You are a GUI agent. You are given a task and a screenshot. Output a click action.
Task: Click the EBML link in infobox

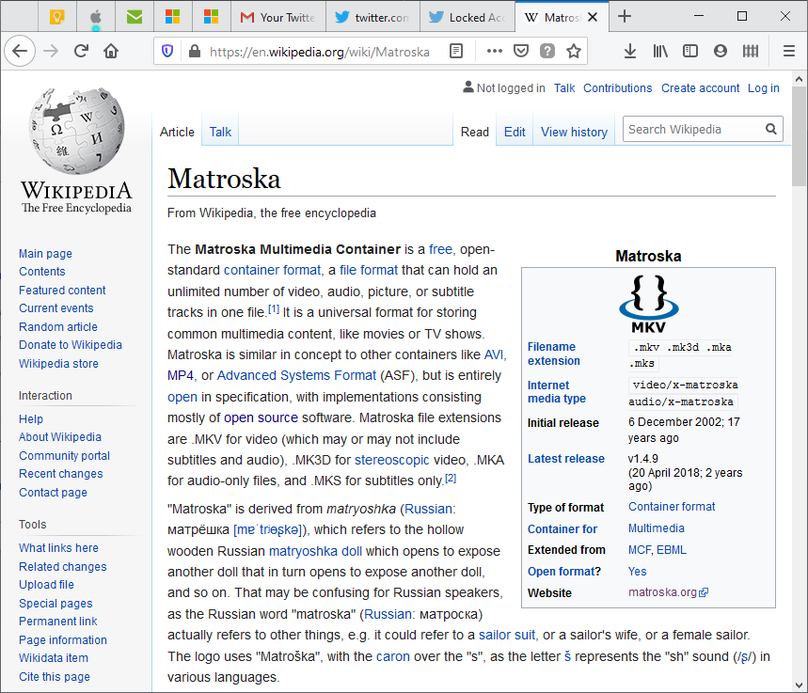[x=672, y=550]
